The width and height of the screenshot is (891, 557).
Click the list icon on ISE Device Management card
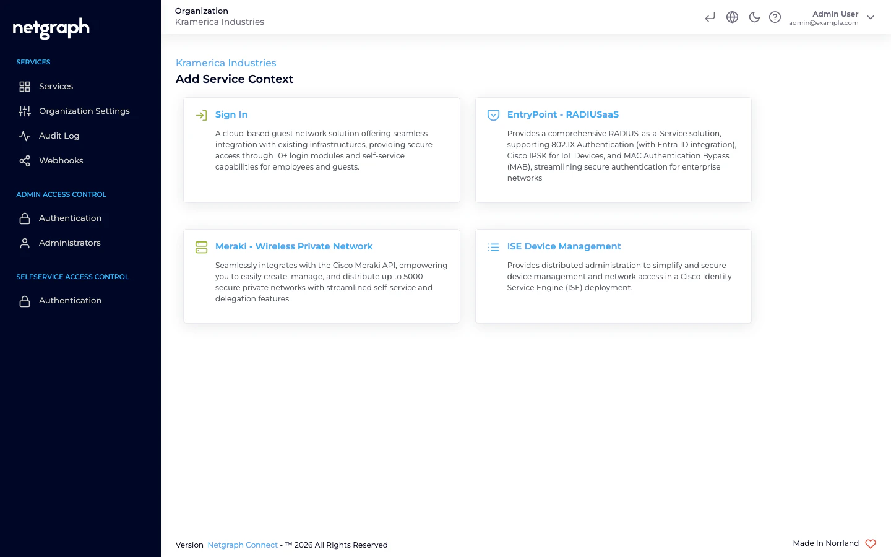coord(493,247)
